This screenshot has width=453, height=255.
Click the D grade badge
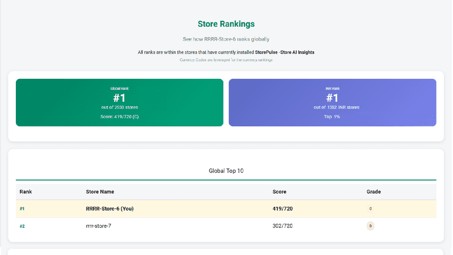[370, 226]
